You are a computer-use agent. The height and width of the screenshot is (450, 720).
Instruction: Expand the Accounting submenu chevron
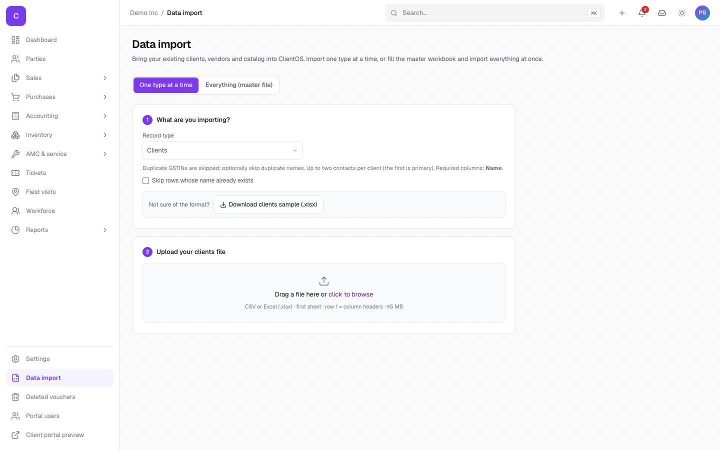105,116
